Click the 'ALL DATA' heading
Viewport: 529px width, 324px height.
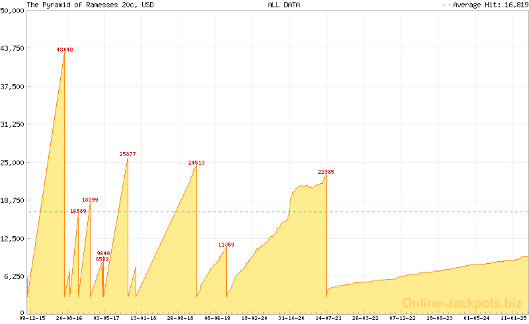pyautogui.click(x=284, y=5)
